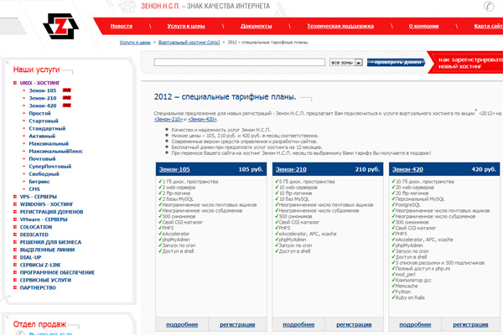
Task: Click 'подробнее' link under Зенон-210 plan
Action: click(298, 322)
